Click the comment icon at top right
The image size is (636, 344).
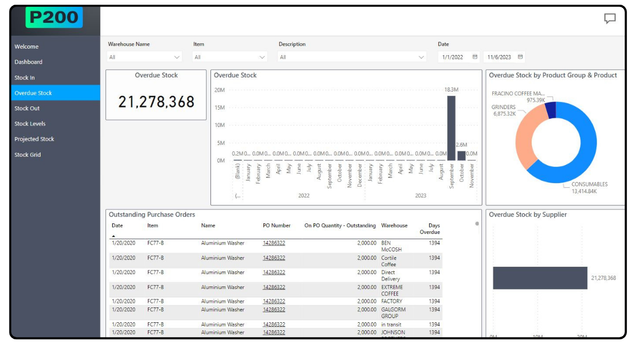point(609,19)
